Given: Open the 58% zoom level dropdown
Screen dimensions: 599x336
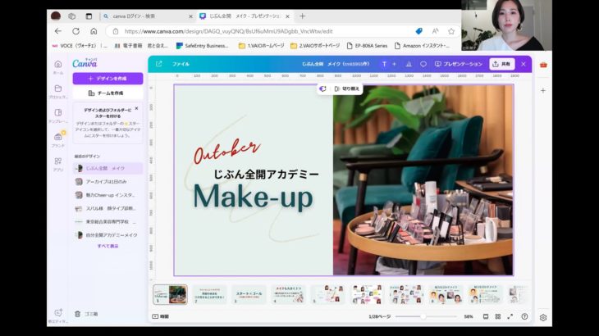Looking at the screenshot, I should click(469, 316).
